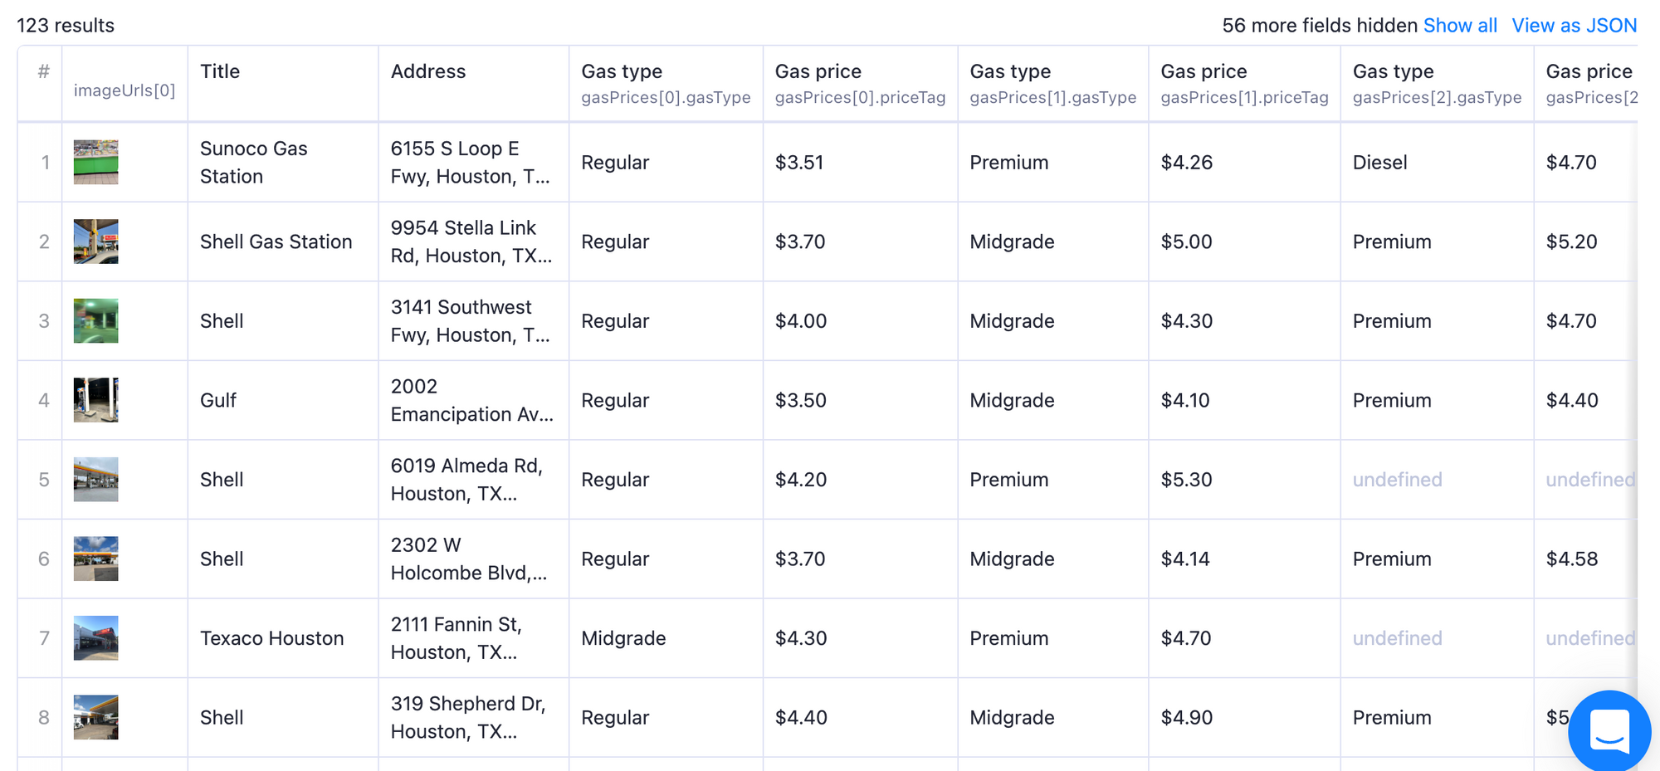
Task: View the dataset as JSON
Action: [1575, 25]
